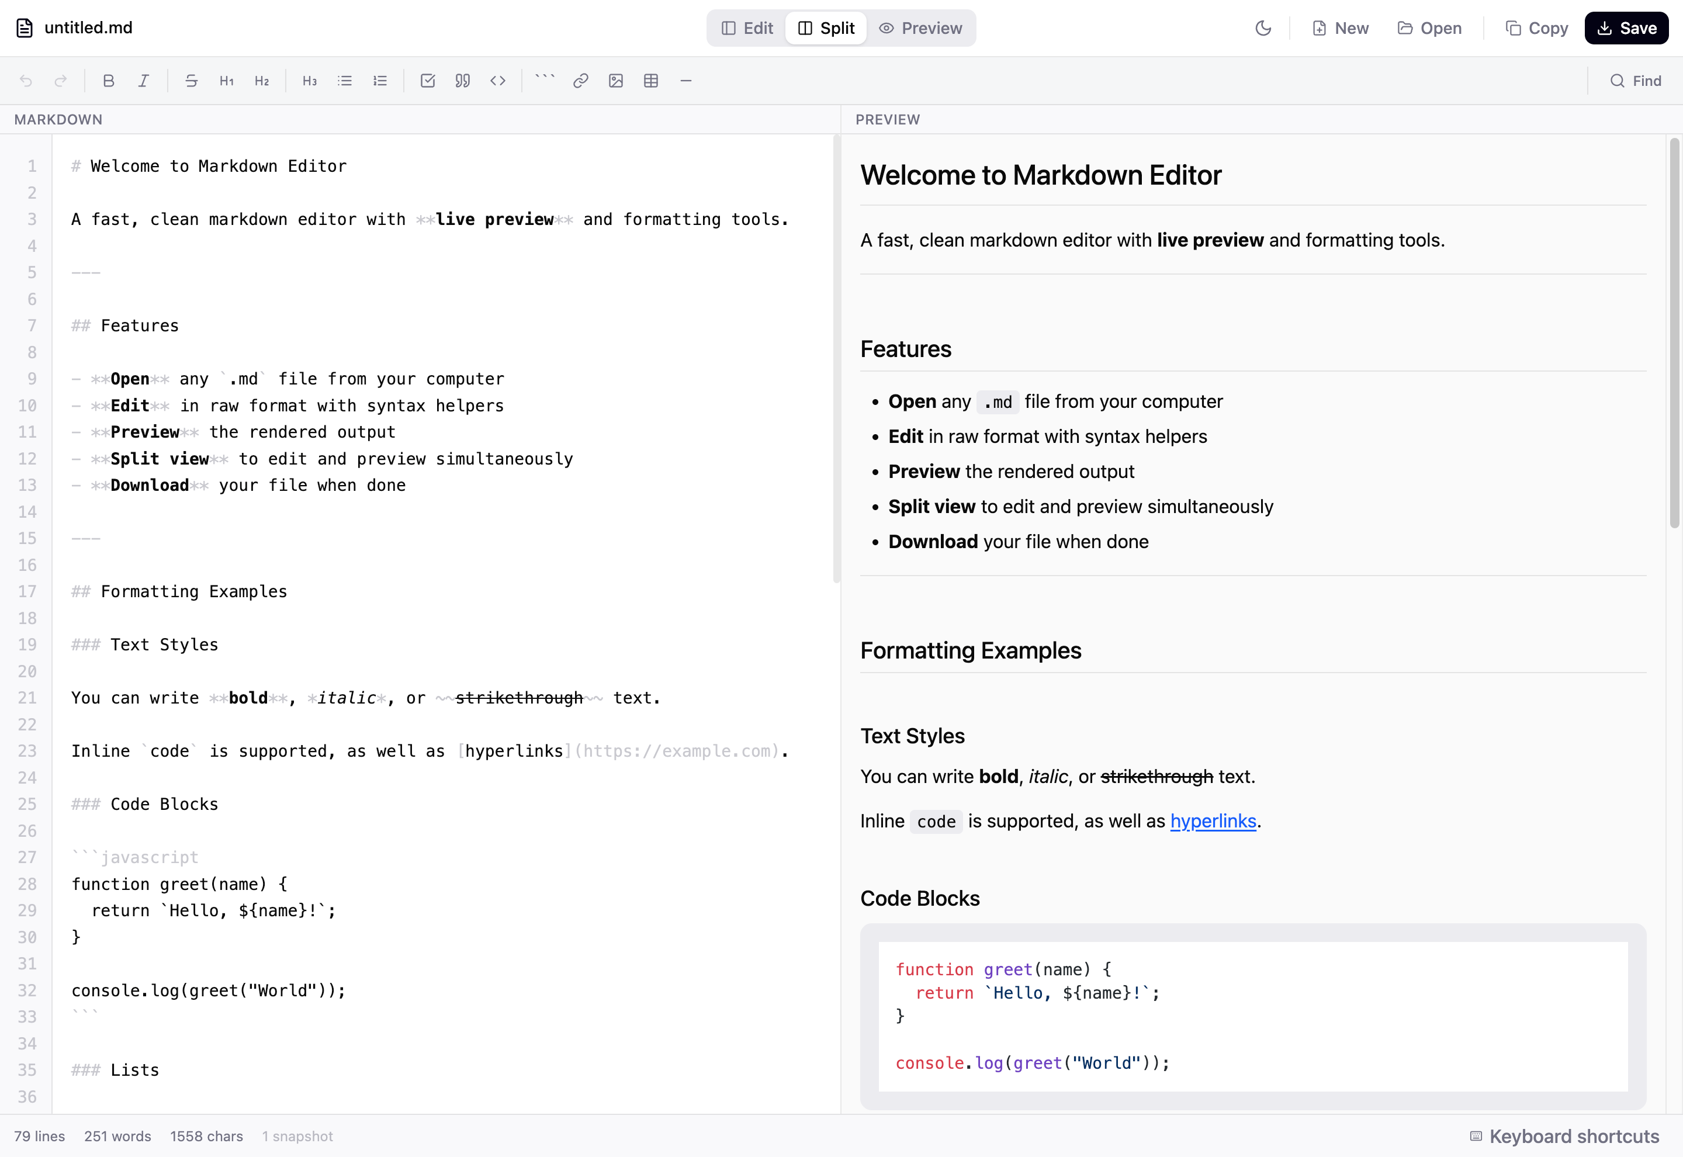Apply Italic formatting from toolbar
The image size is (1683, 1157).
(x=144, y=81)
